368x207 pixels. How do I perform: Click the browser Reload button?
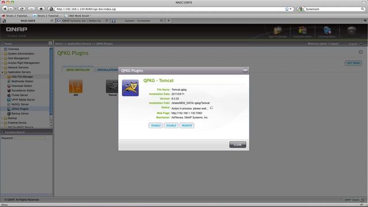(22, 9)
